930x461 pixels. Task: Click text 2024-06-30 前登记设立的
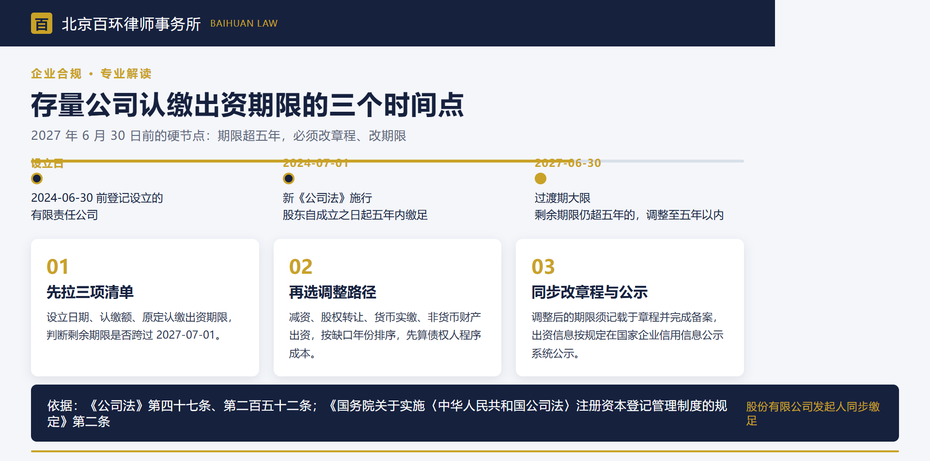[97, 198]
